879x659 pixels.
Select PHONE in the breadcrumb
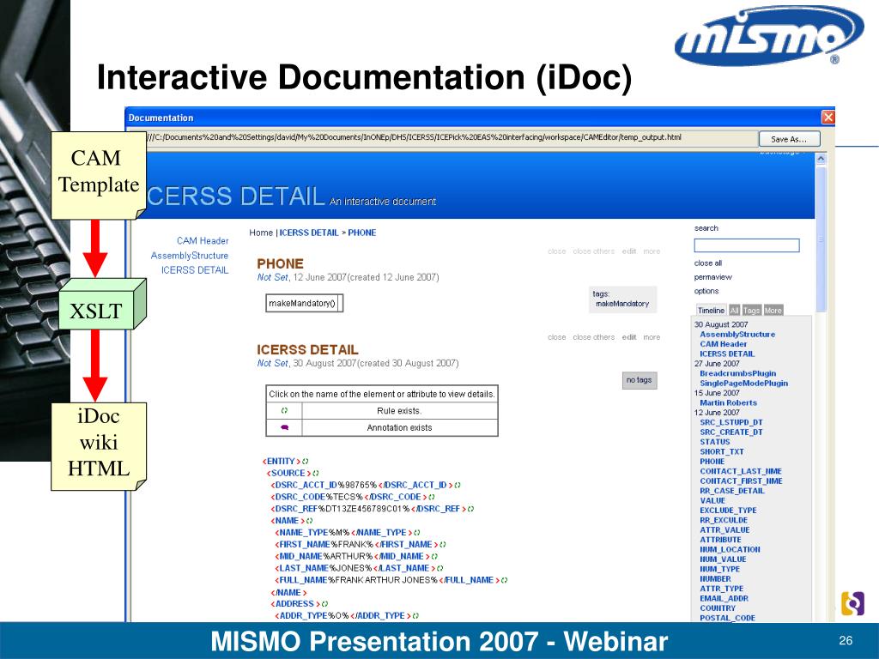click(x=361, y=233)
